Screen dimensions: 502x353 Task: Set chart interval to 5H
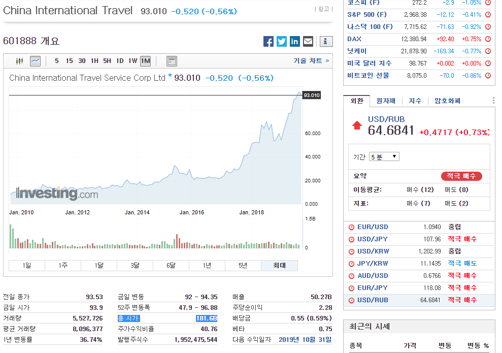(107, 61)
